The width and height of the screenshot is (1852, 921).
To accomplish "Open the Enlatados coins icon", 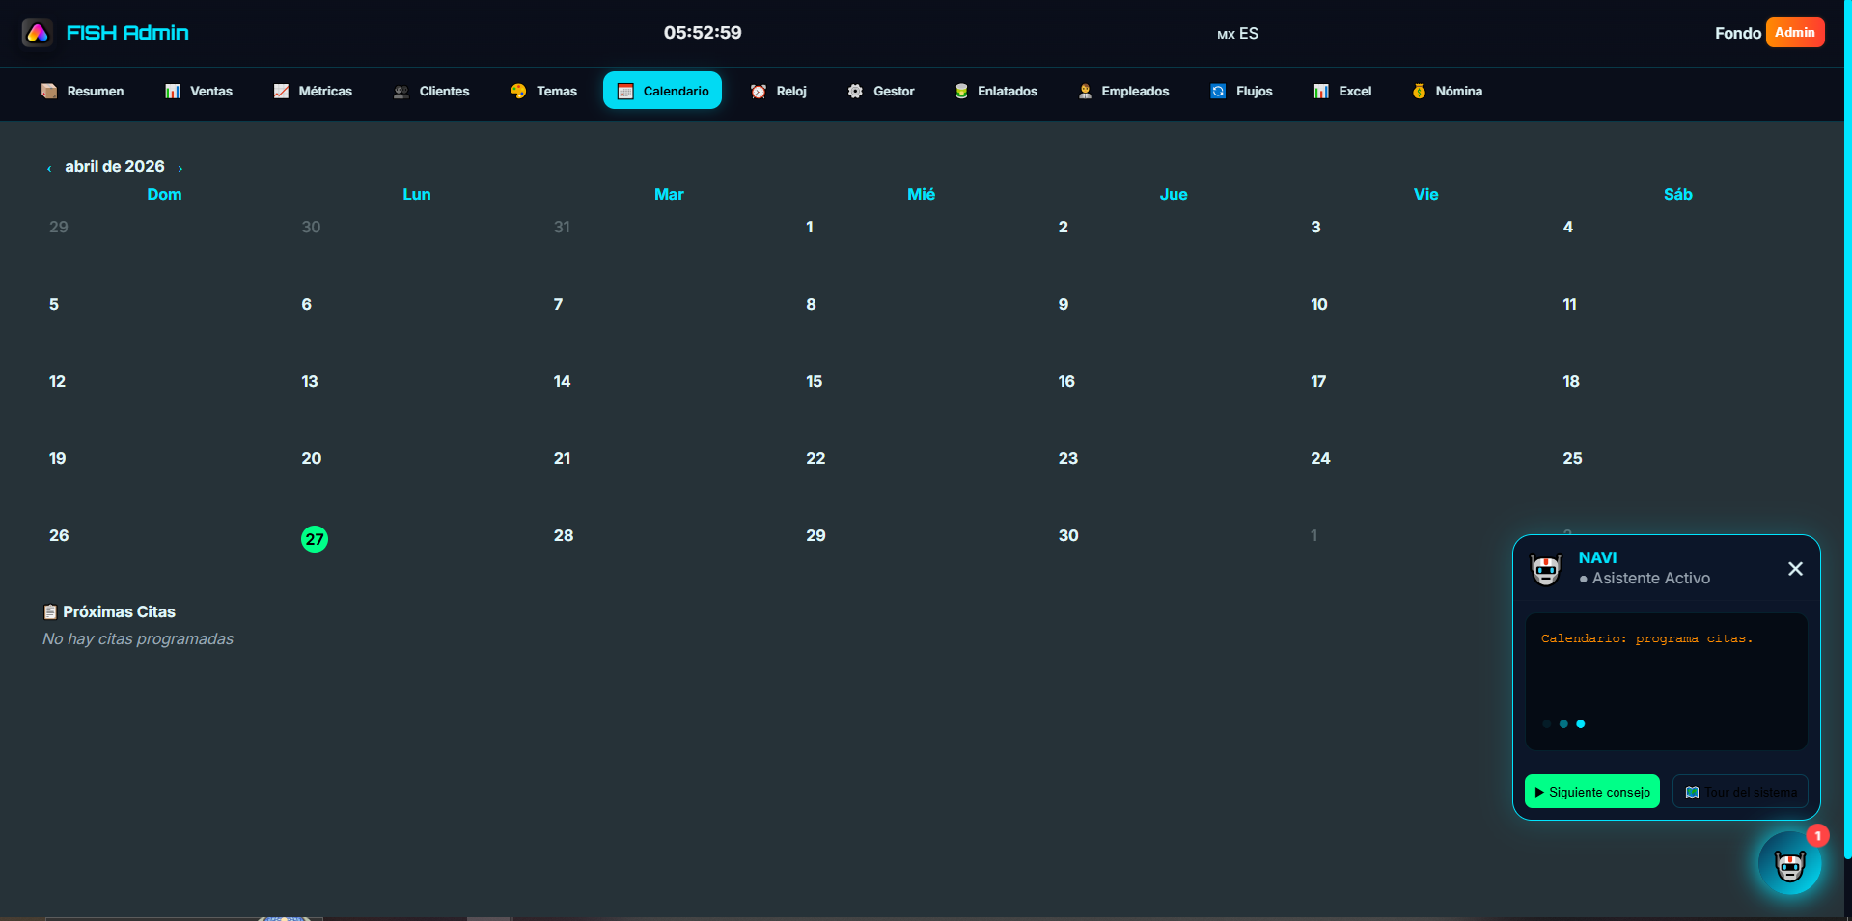I will click(962, 91).
